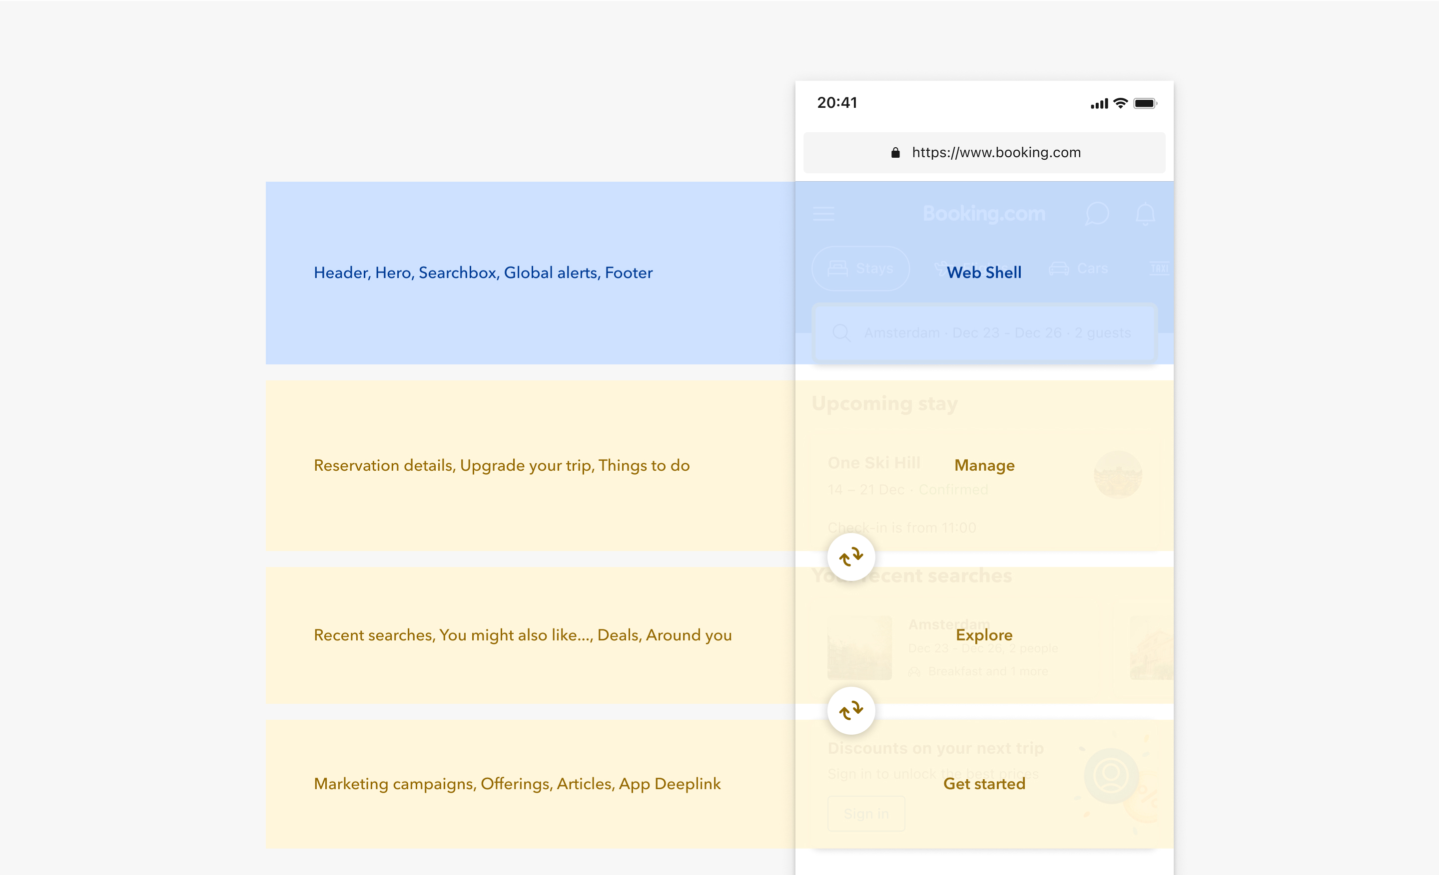Click the Web Shell label
Screen dimensions: 1439x875
(984, 273)
